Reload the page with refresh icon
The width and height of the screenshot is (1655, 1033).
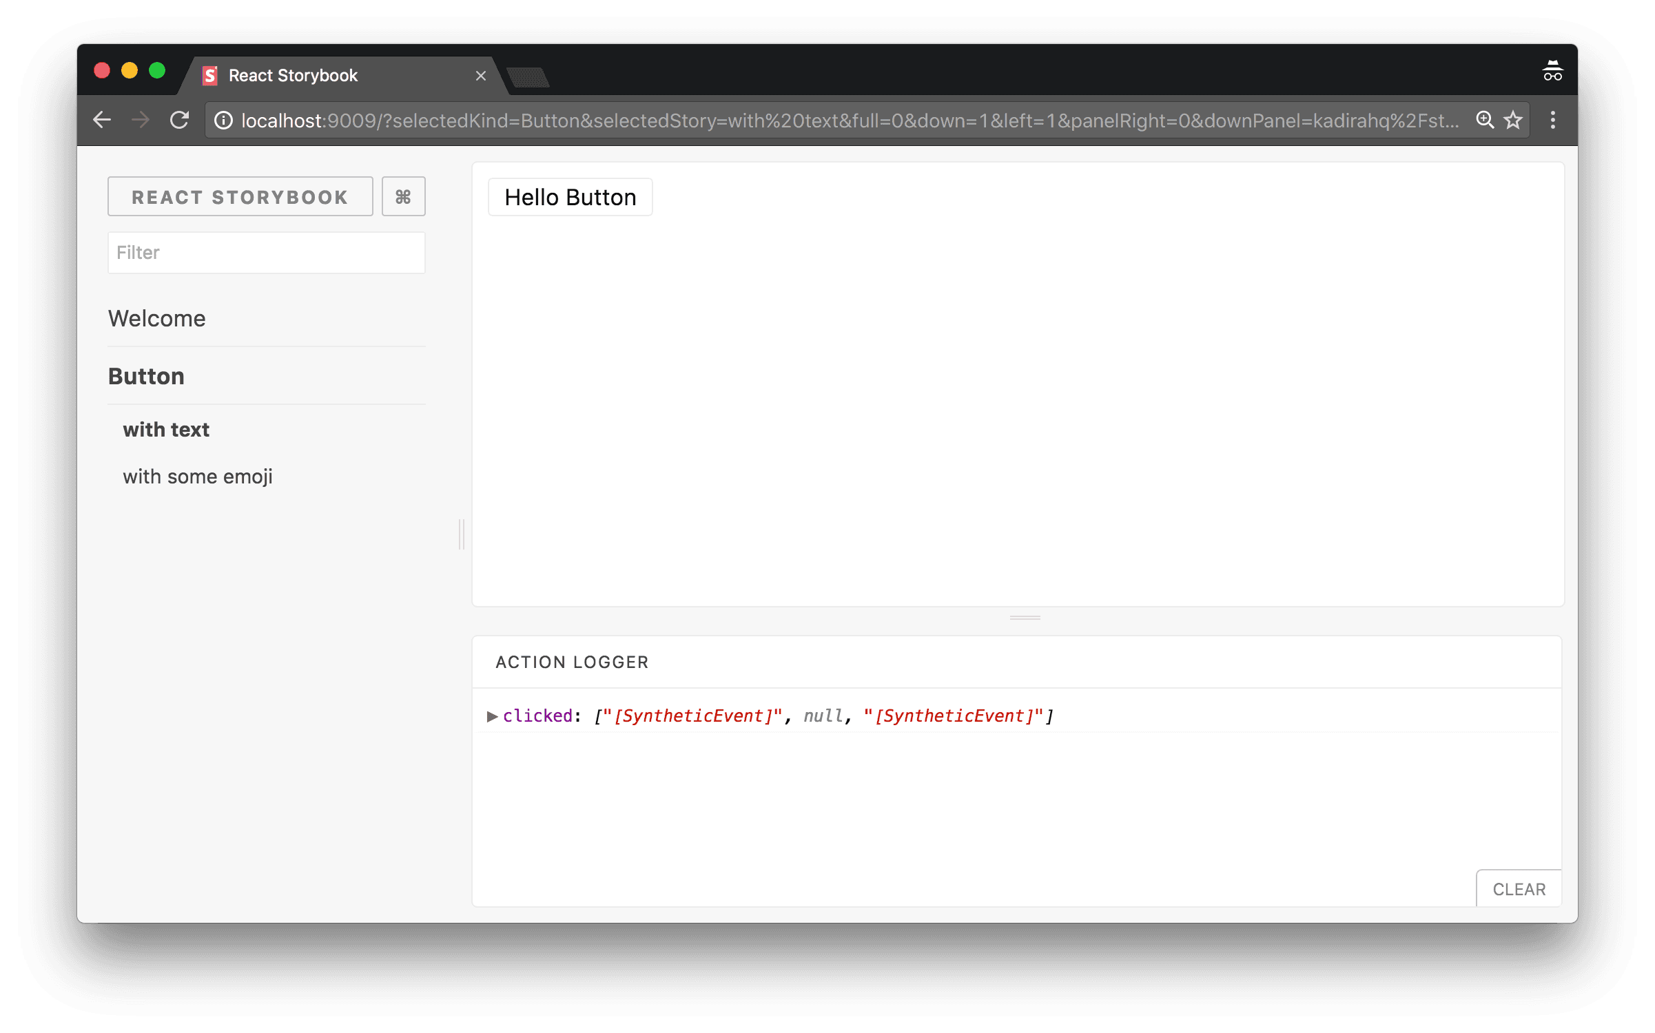point(180,121)
